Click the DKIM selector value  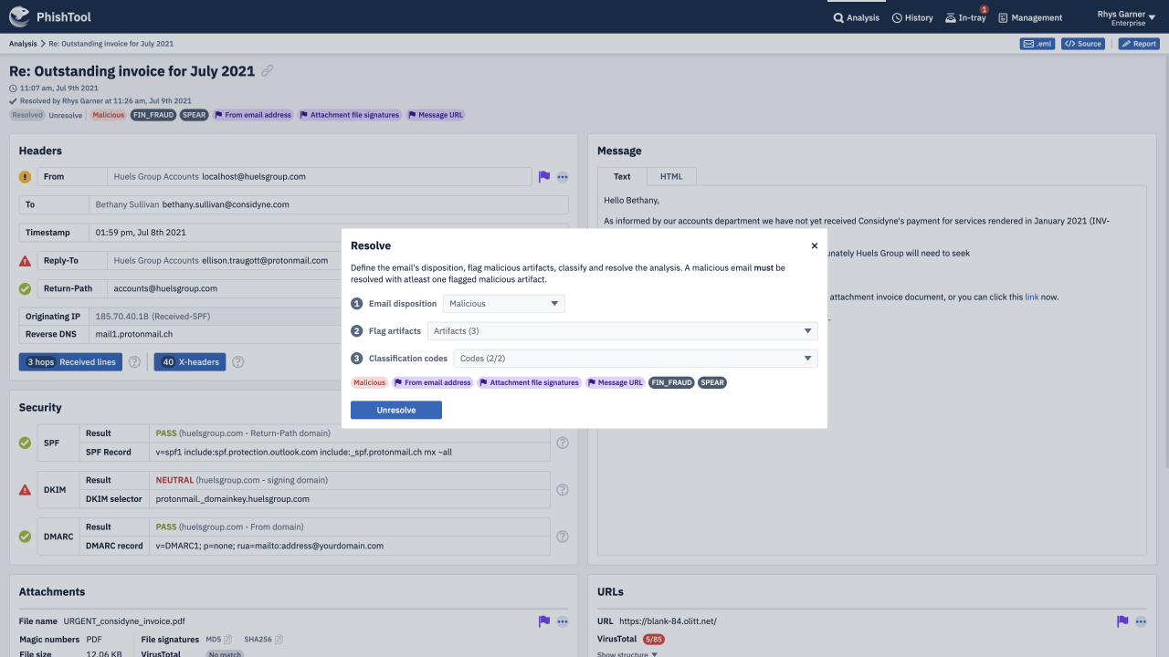pyautogui.click(x=233, y=499)
